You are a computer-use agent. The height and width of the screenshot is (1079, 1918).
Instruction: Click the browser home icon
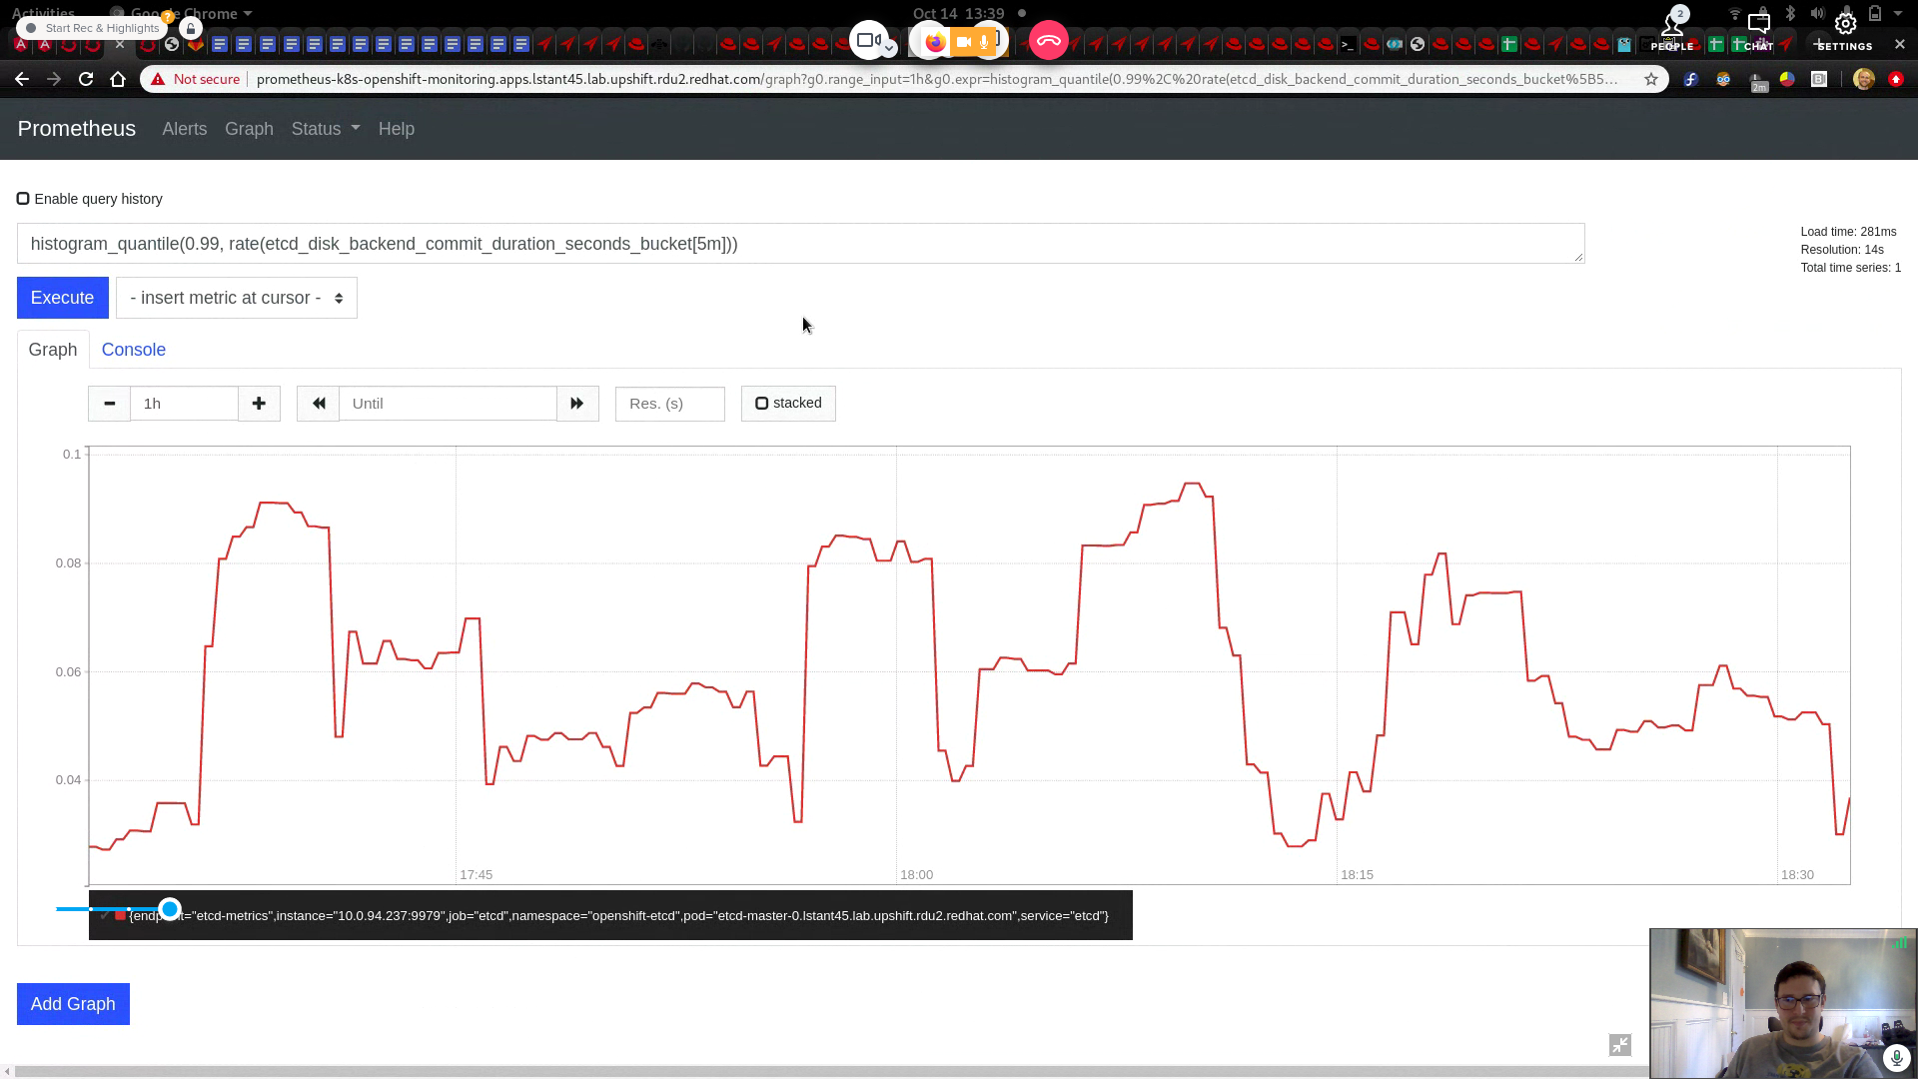[119, 78]
